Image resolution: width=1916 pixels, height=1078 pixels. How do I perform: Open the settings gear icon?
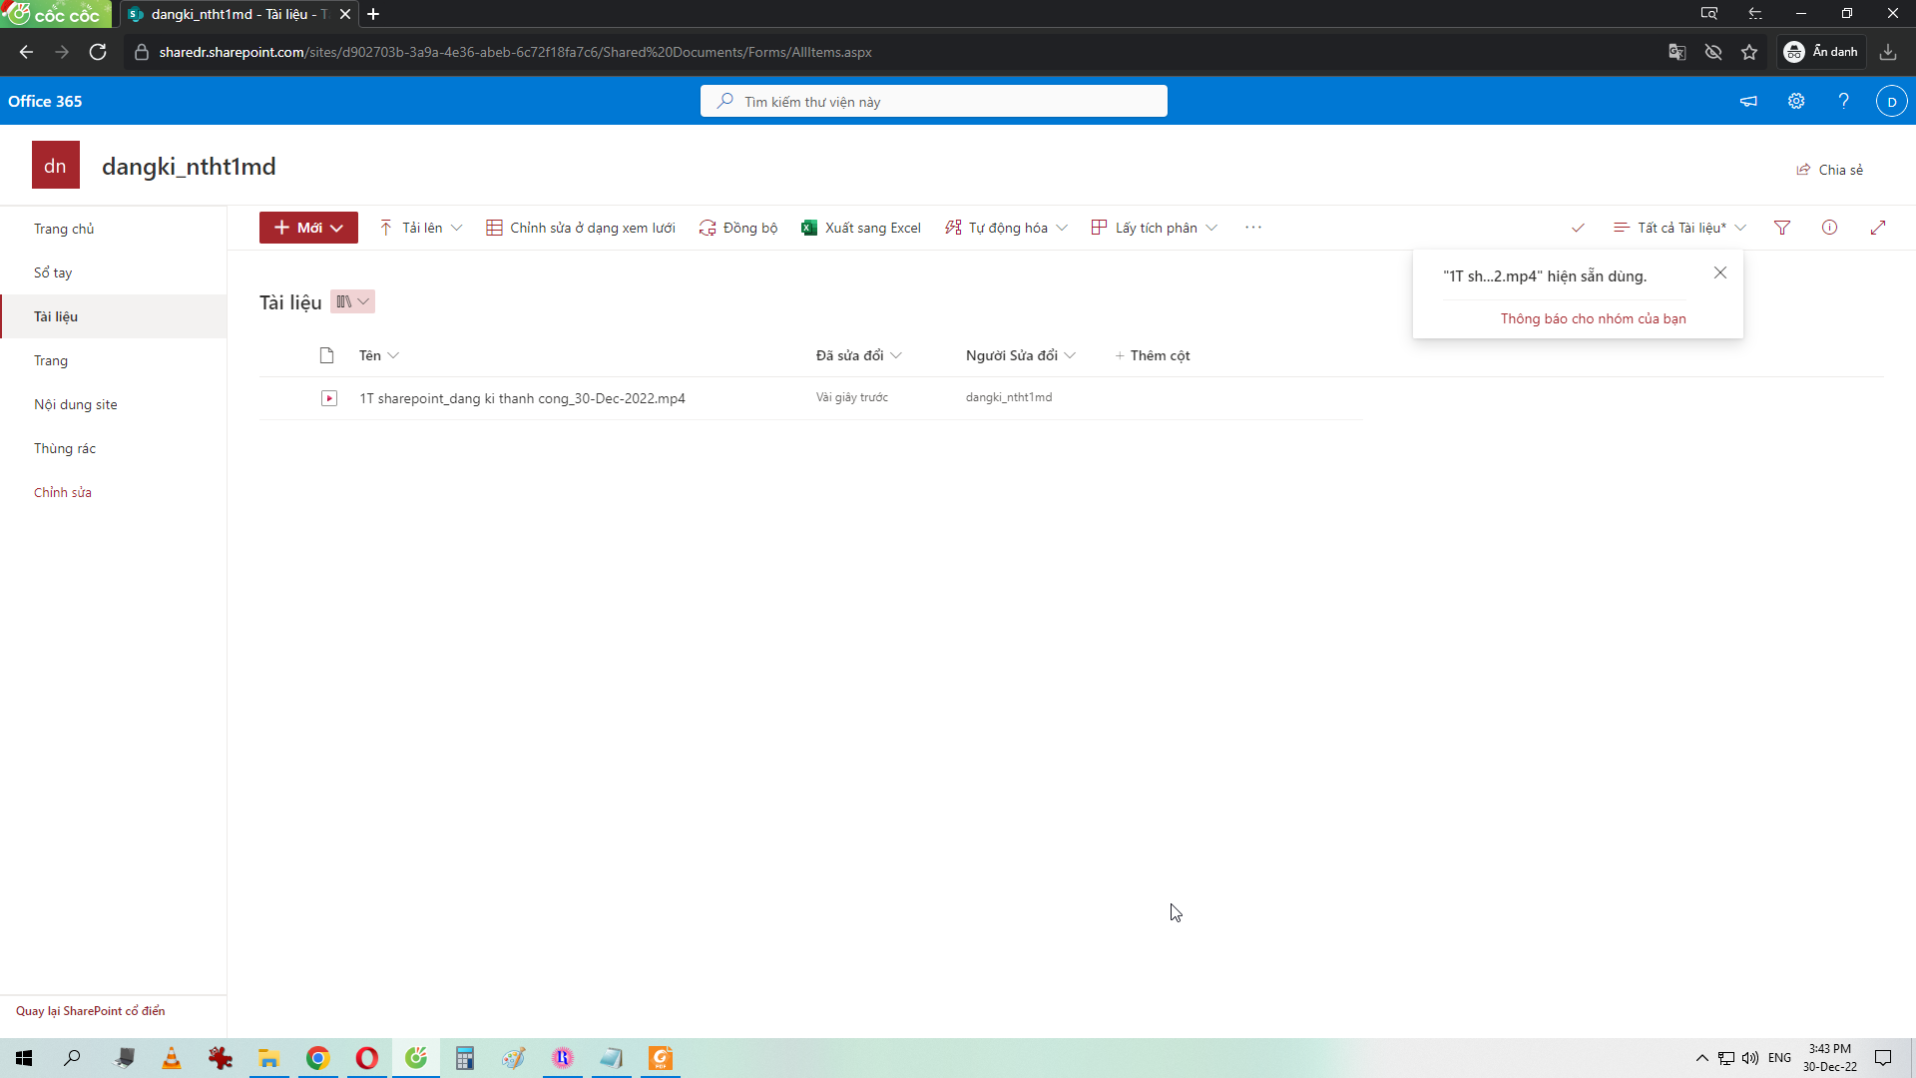pyautogui.click(x=1796, y=101)
